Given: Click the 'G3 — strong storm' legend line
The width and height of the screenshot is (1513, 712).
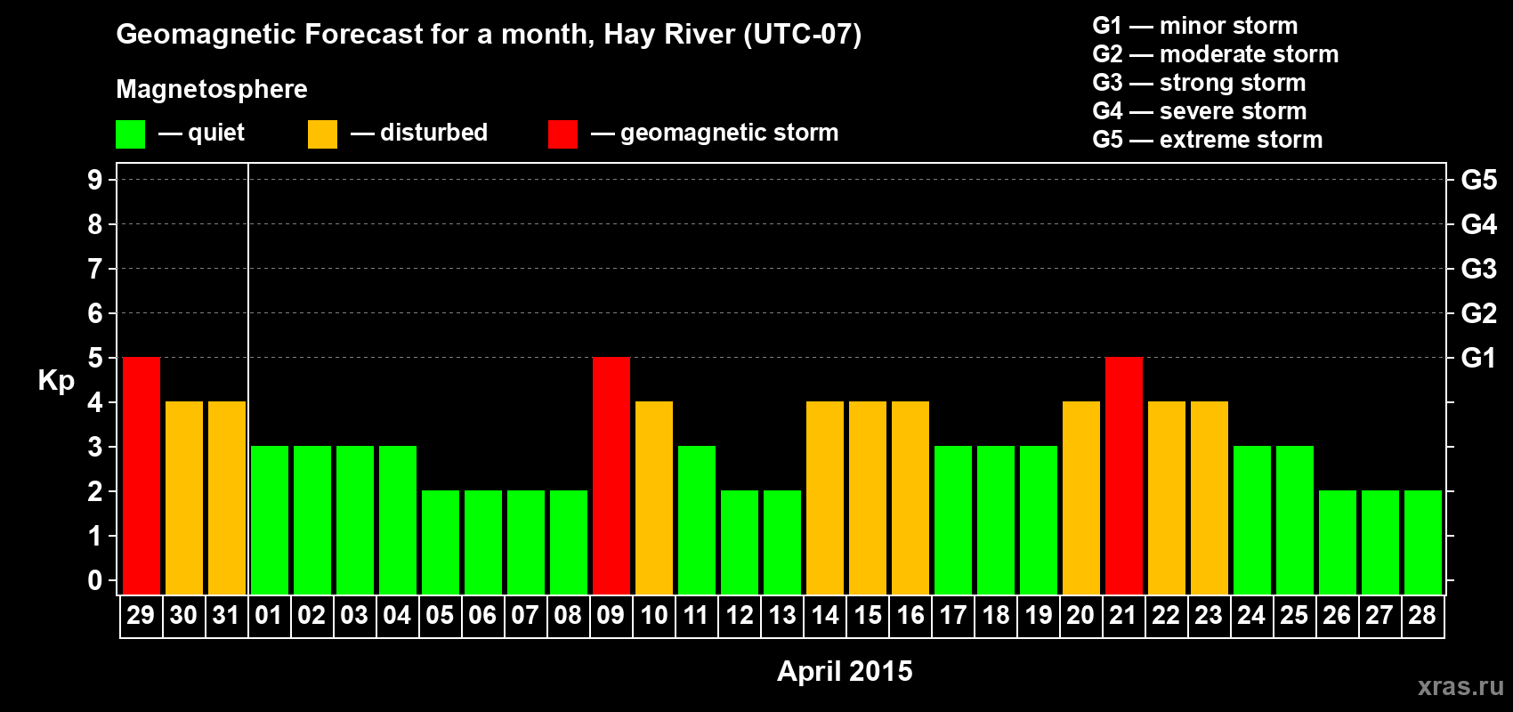Looking at the screenshot, I should pyautogui.click(x=1199, y=83).
